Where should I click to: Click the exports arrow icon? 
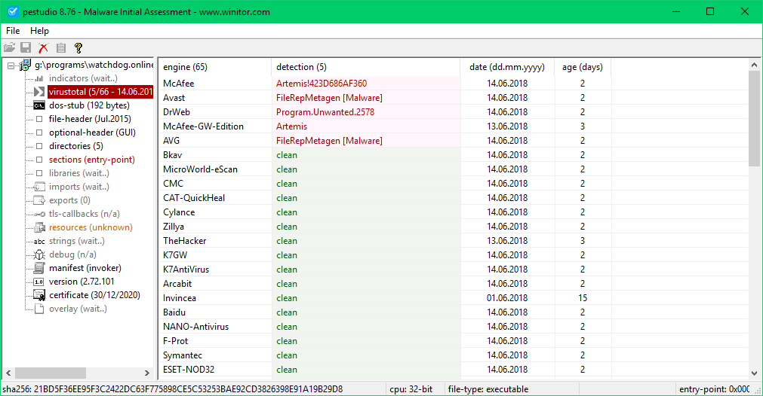pyautogui.click(x=39, y=200)
